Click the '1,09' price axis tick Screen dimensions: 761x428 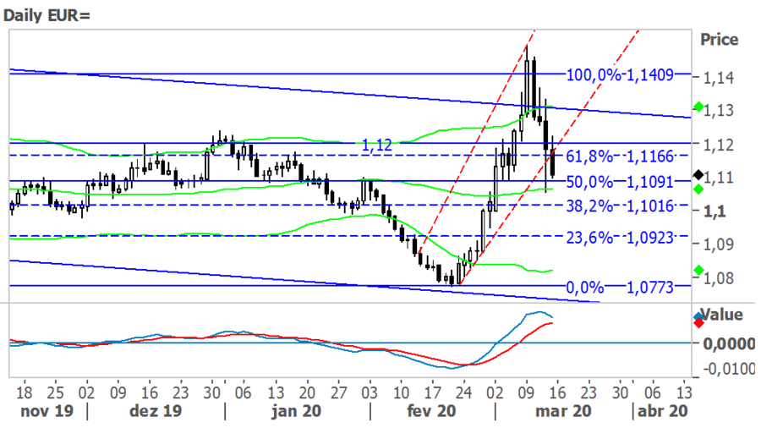720,244
